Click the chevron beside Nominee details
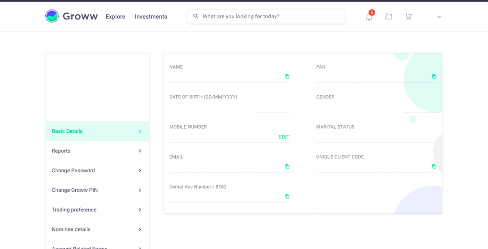This screenshot has width=488, height=249. coord(140,229)
